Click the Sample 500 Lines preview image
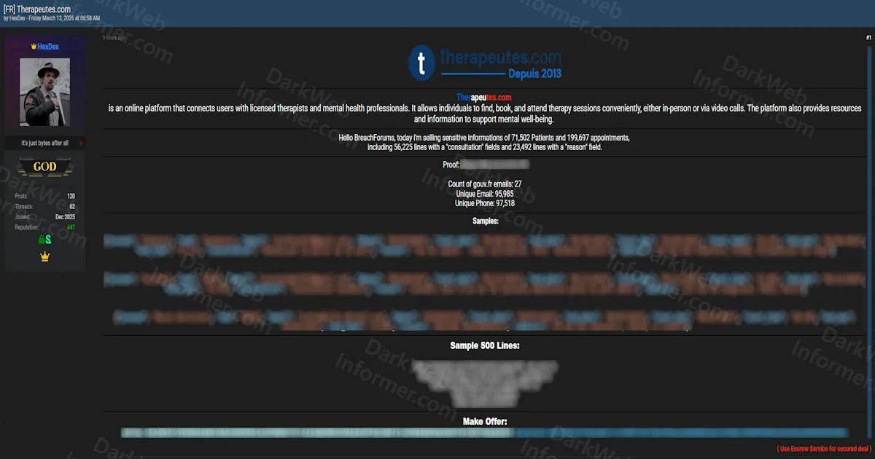875x459 pixels. [485, 379]
